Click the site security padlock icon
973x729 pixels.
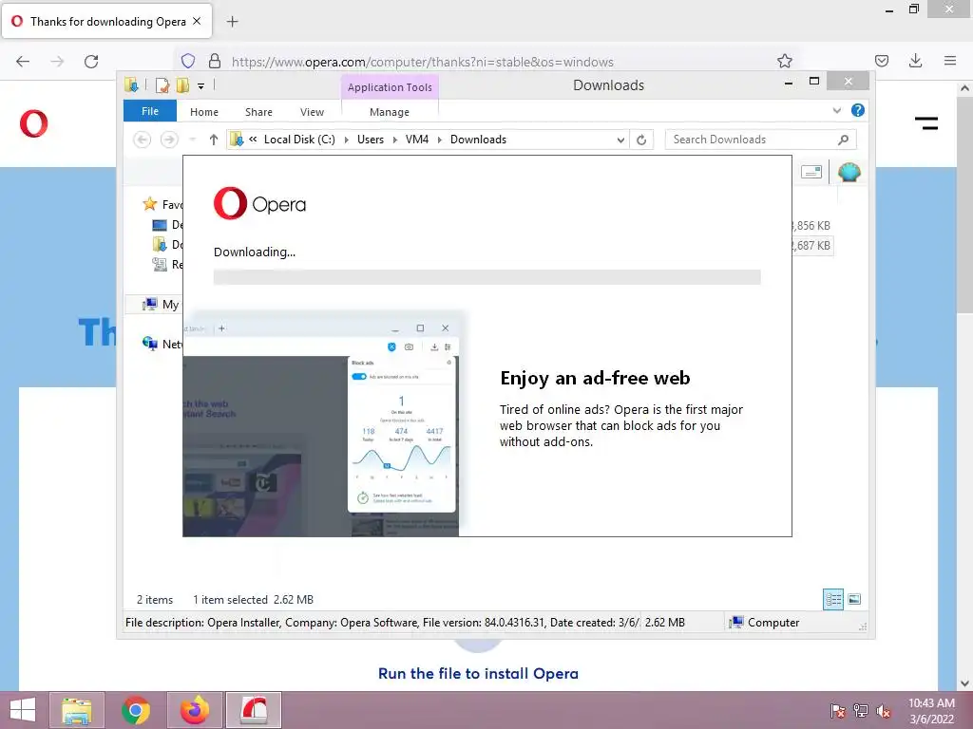[x=215, y=61]
